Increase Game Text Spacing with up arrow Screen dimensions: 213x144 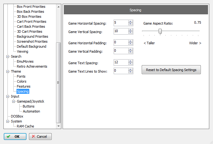(130, 61)
